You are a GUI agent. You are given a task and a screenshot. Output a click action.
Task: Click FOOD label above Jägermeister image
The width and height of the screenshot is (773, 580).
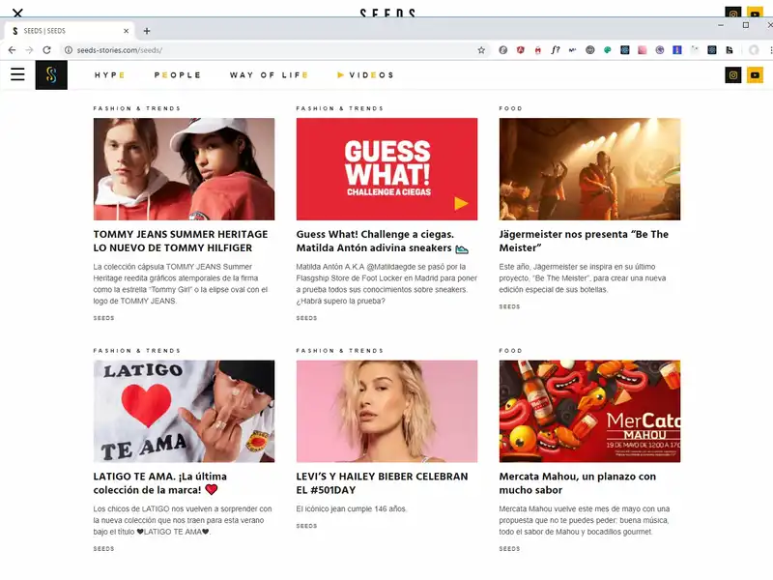pos(510,108)
